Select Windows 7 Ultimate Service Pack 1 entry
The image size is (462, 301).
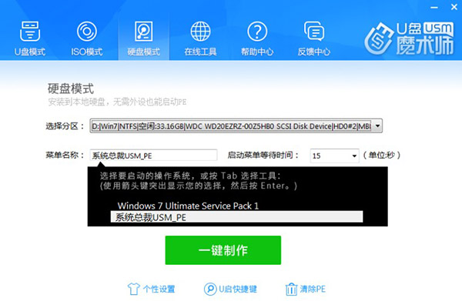pyautogui.click(x=188, y=206)
